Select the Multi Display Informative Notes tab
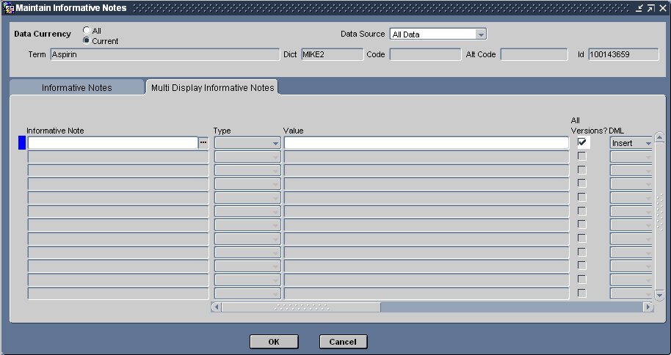The image size is (671, 355). click(212, 88)
